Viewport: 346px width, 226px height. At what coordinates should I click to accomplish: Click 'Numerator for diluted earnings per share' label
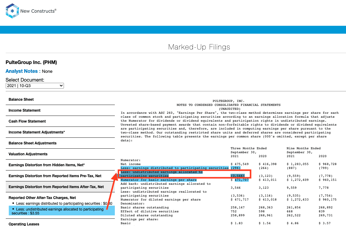[x=161, y=200]
